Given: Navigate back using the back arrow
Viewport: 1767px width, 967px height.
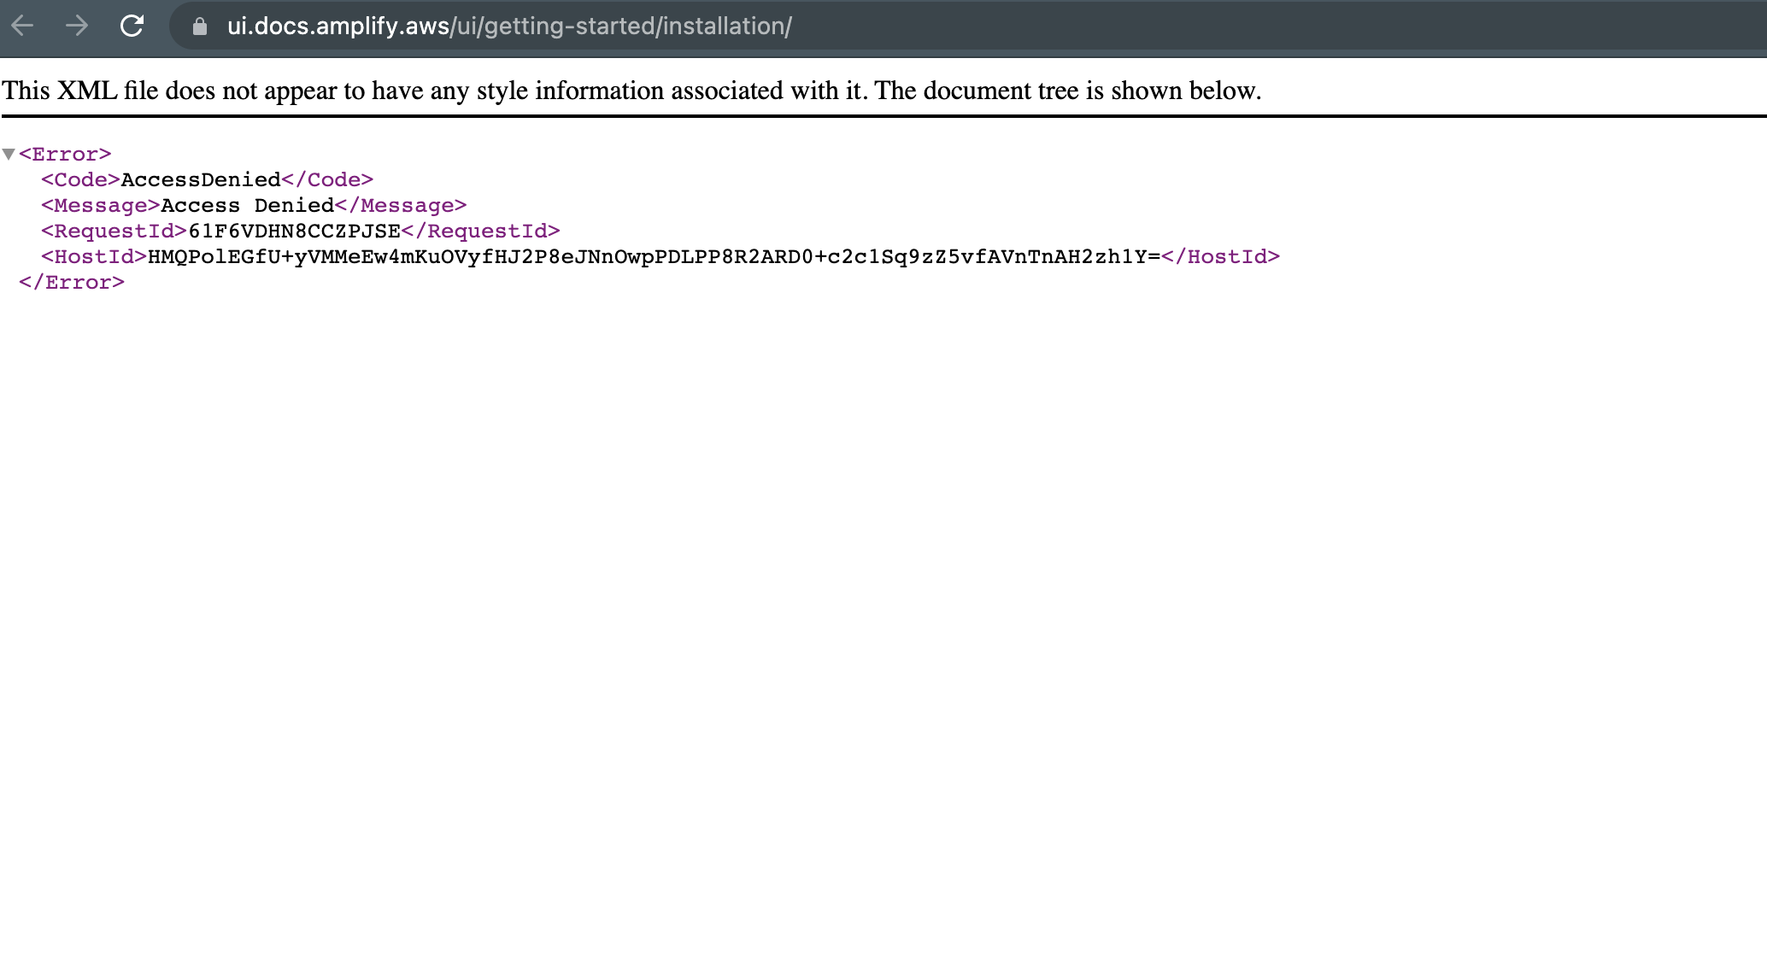Looking at the screenshot, I should [24, 26].
